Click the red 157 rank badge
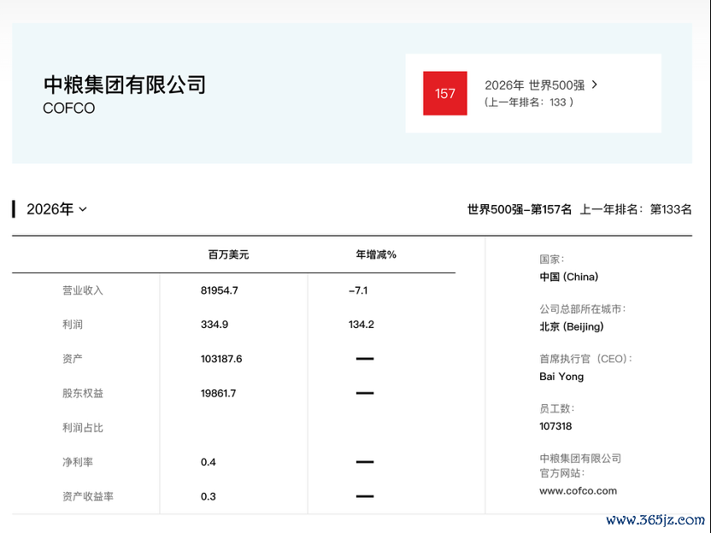Screen dimensions: 711x533 point(445,93)
